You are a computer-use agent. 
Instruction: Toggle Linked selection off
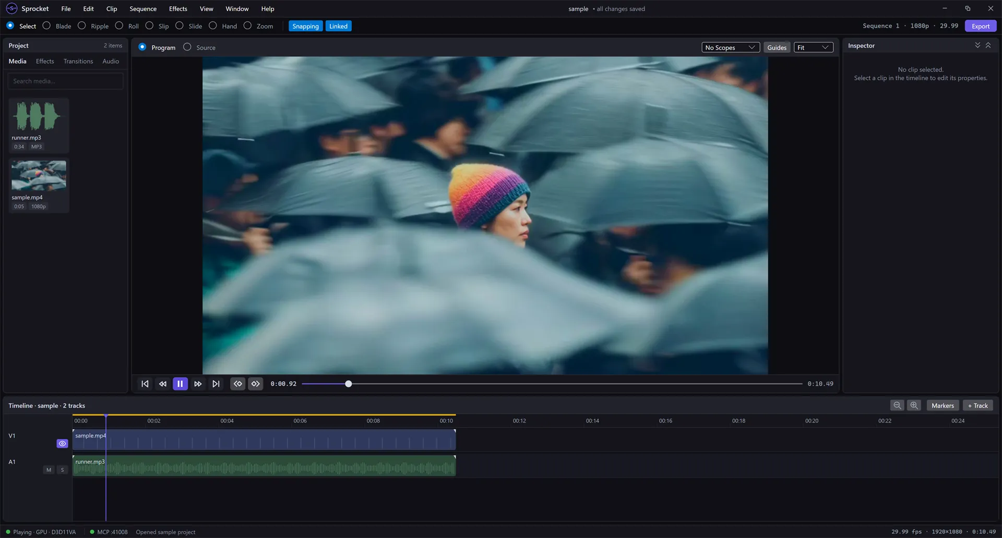[338, 26]
